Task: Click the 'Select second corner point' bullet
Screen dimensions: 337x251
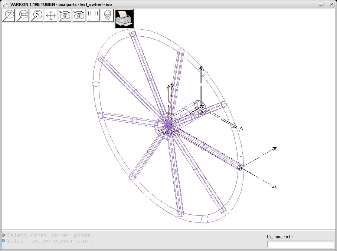Action: pos(3,241)
